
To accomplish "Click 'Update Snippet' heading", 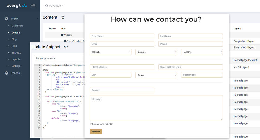I will coord(46,47).
